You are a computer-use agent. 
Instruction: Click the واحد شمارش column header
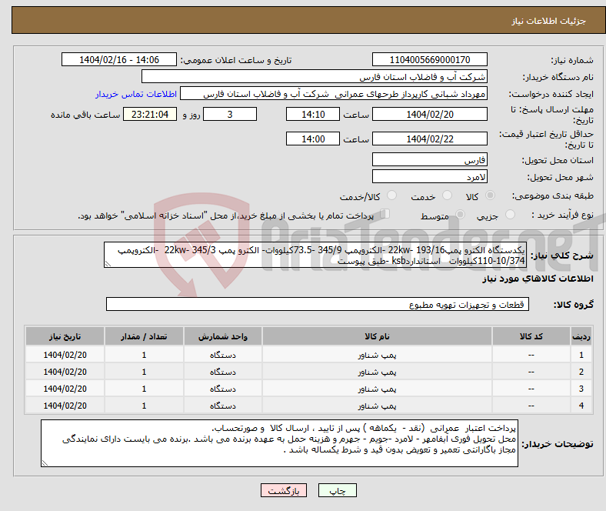223,336
